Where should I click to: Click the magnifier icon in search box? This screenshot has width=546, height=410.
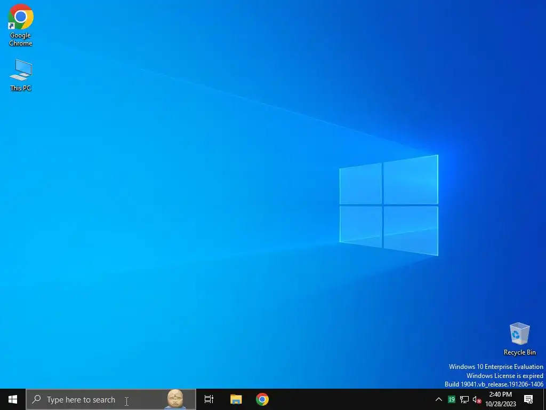pos(36,399)
